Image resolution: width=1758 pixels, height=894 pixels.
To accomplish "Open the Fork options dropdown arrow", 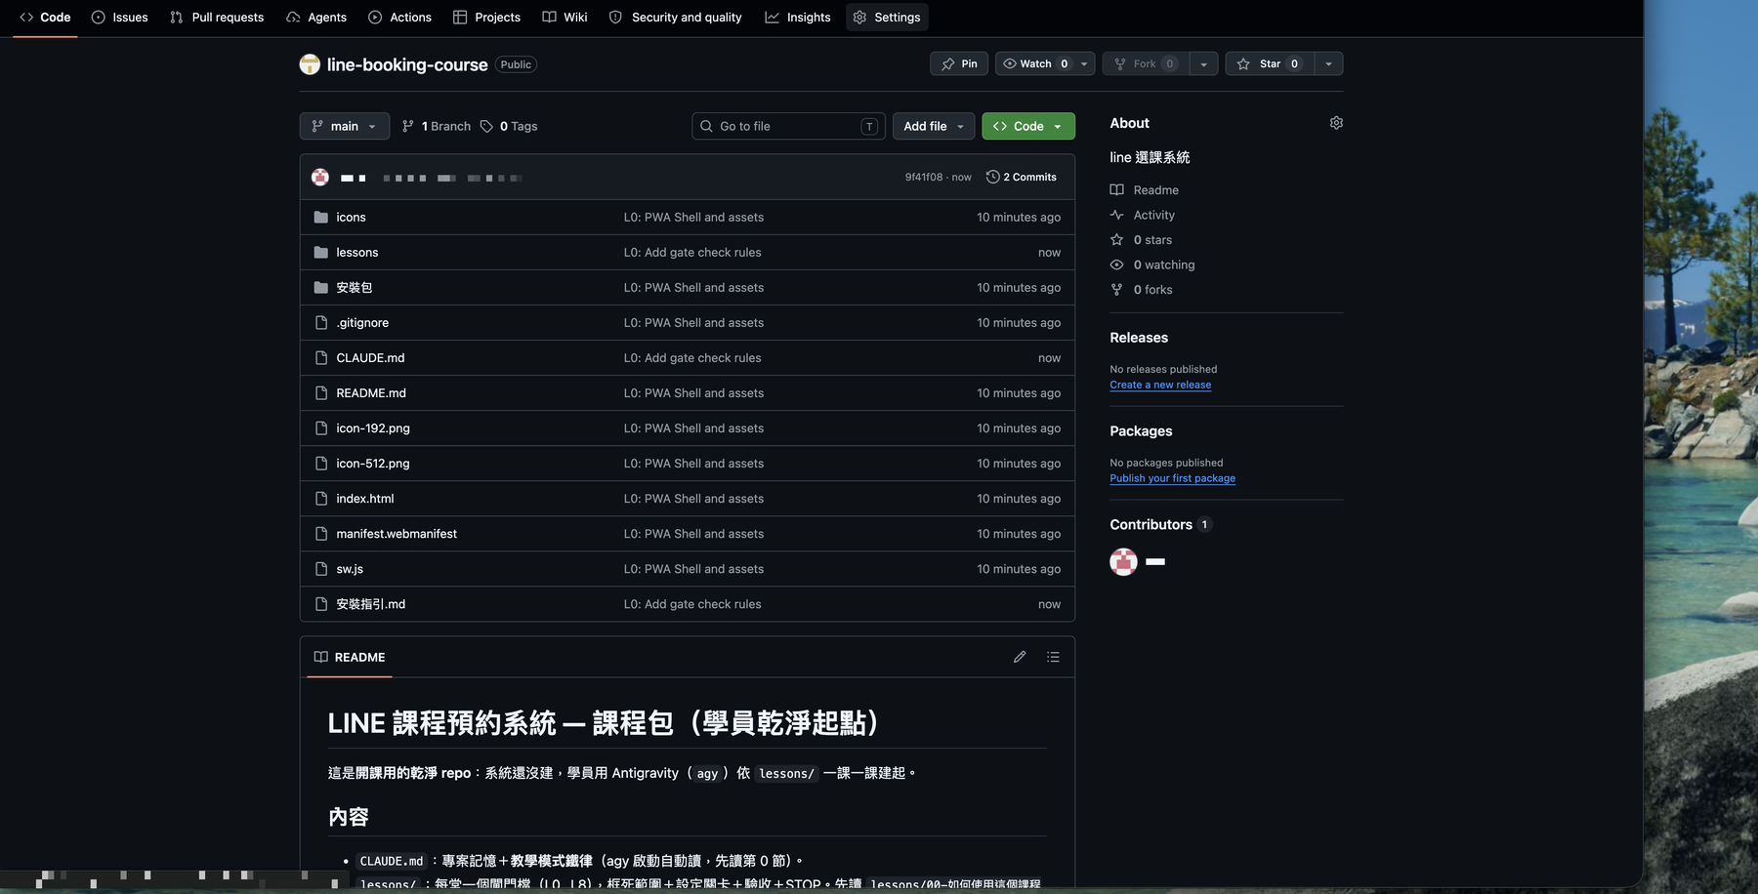I will [1204, 63].
